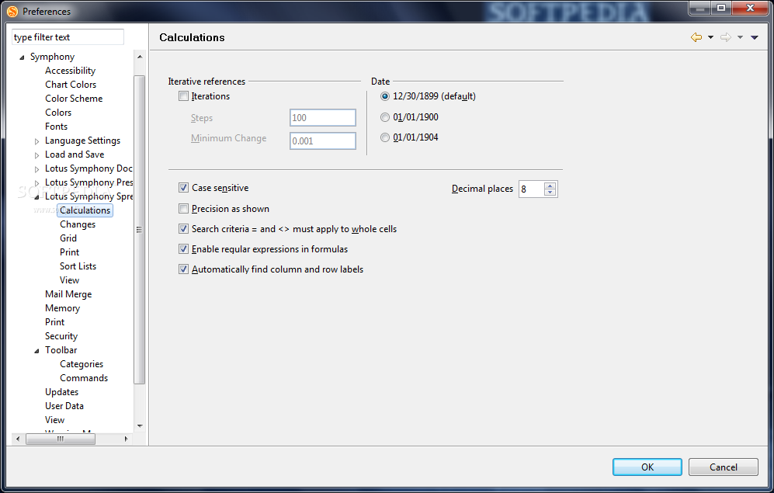This screenshot has width=774, height=493.
Task: Select the 01/01/1900 date option
Action: coord(385,117)
